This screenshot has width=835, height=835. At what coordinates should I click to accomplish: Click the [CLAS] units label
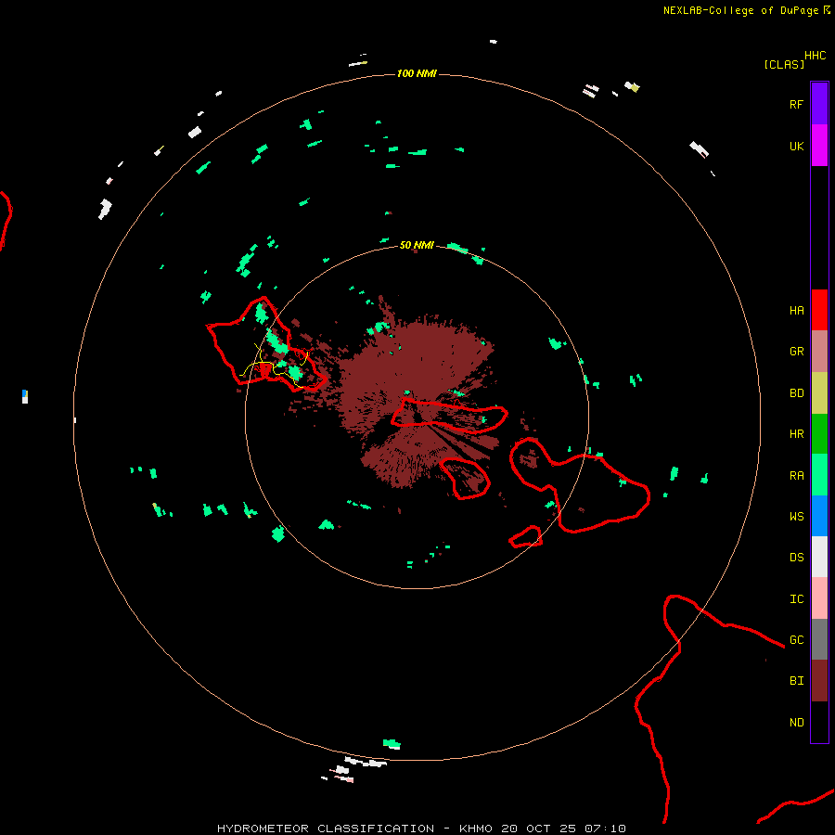(x=784, y=64)
